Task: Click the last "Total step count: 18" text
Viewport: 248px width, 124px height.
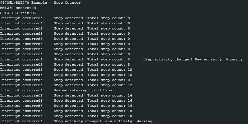Action: pyautogui.click(x=110, y=116)
